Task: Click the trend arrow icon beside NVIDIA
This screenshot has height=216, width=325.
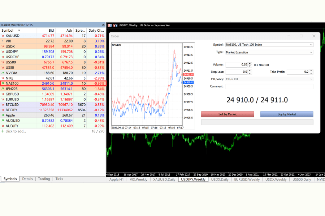Action: pyautogui.click(x=3, y=73)
